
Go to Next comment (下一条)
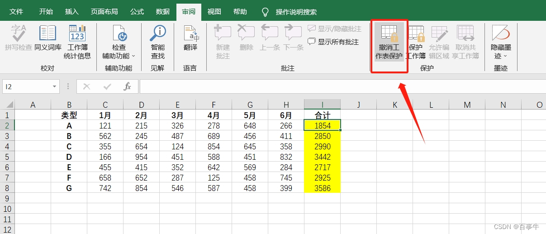click(293, 38)
